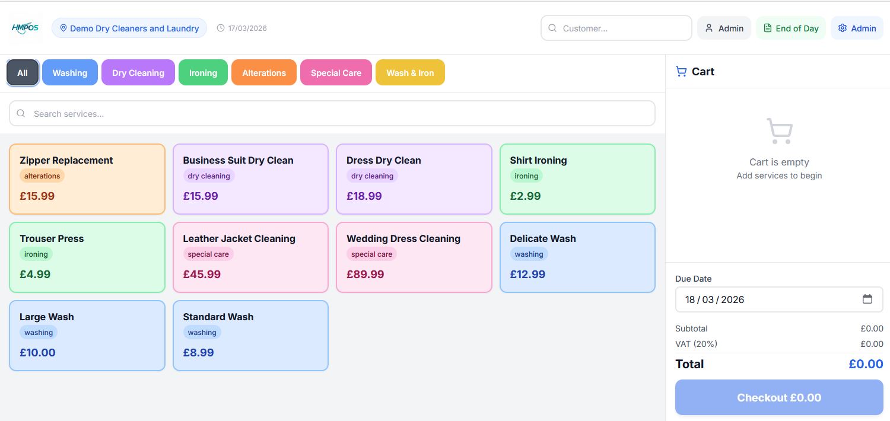Image resolution: width=890 pixels, height=421 pixels.
Task: Click the Total £0.00 amount
Action: (866, 364)
